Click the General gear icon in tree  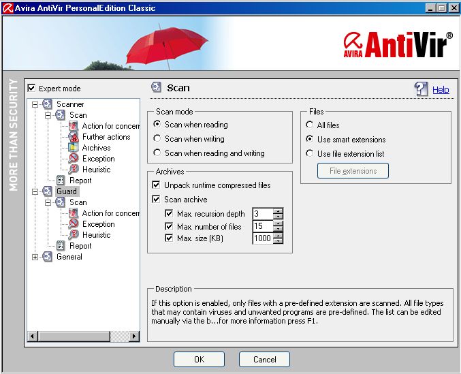(47, 257)
